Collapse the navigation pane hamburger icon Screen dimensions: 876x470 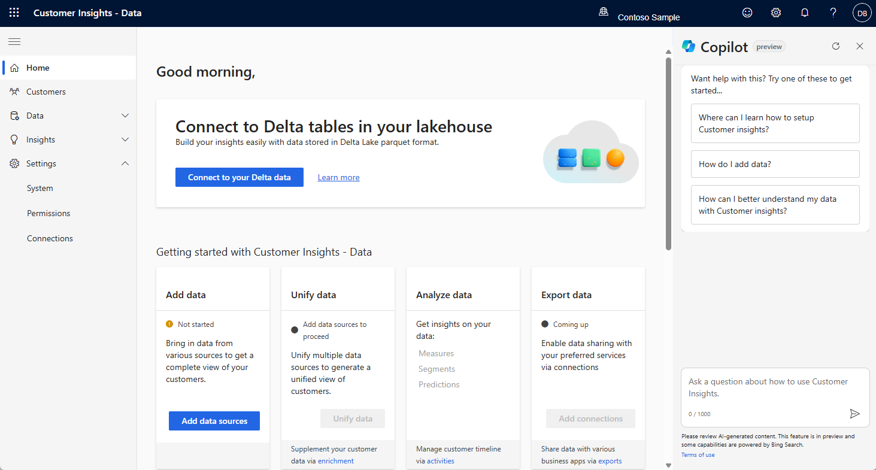[x=14, y=41]
